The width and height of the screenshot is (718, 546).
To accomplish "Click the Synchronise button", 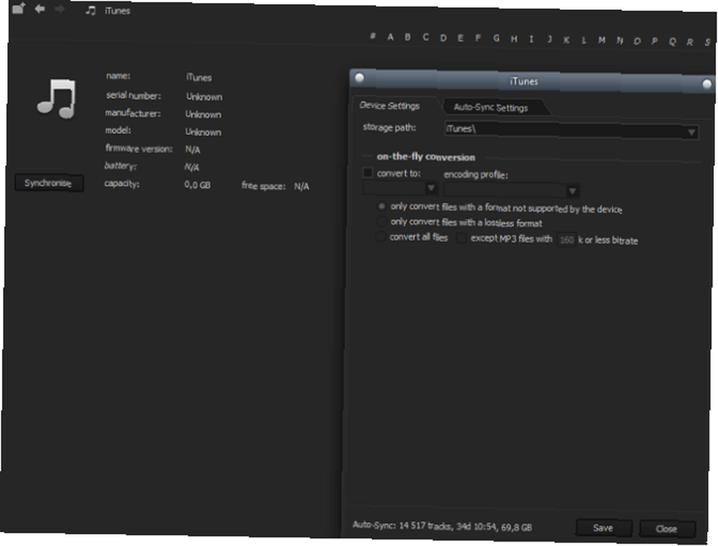I will coord(49,183).
